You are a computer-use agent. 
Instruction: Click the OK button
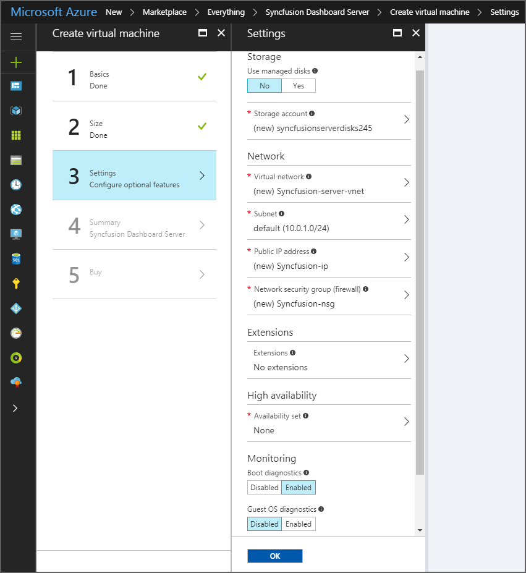click(275, 556)
